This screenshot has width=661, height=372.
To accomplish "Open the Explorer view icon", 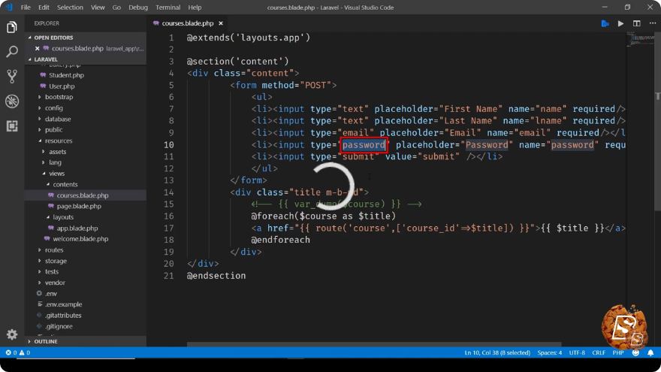I will [x=12, y=27].
